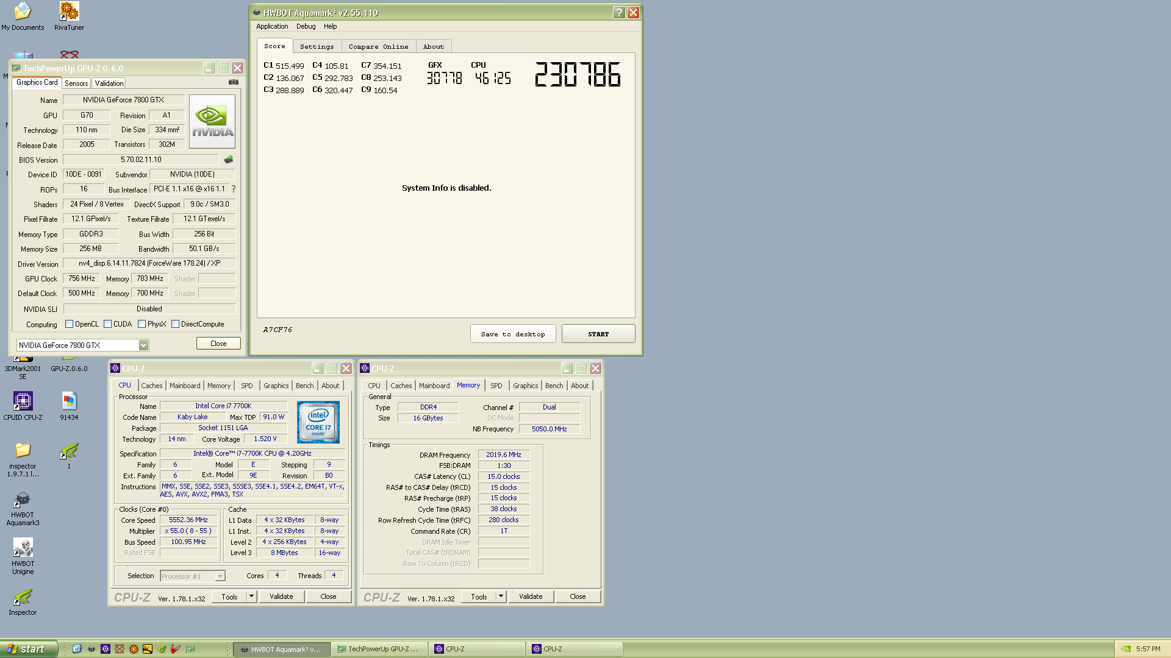Open Tools dropdown arrow in CPU tab window
This screenshot has width=1171, height=658.
coord(251,596)
